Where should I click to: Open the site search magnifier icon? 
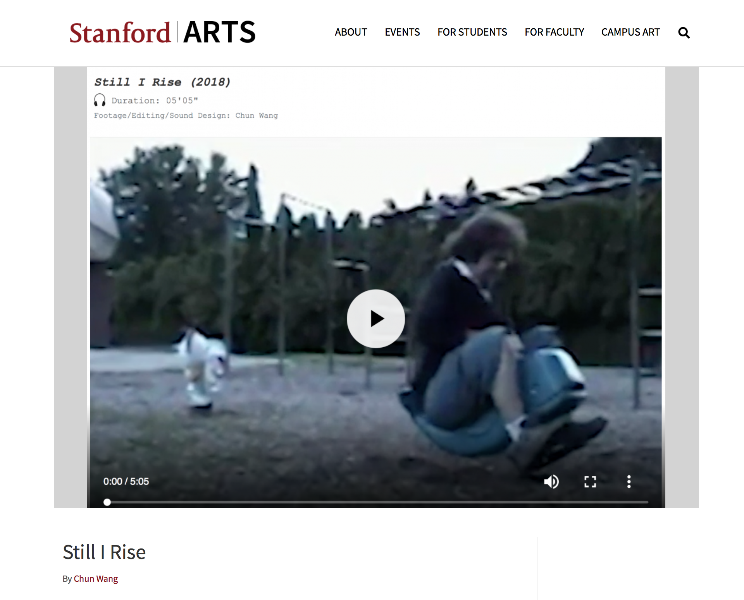[684, 33]
